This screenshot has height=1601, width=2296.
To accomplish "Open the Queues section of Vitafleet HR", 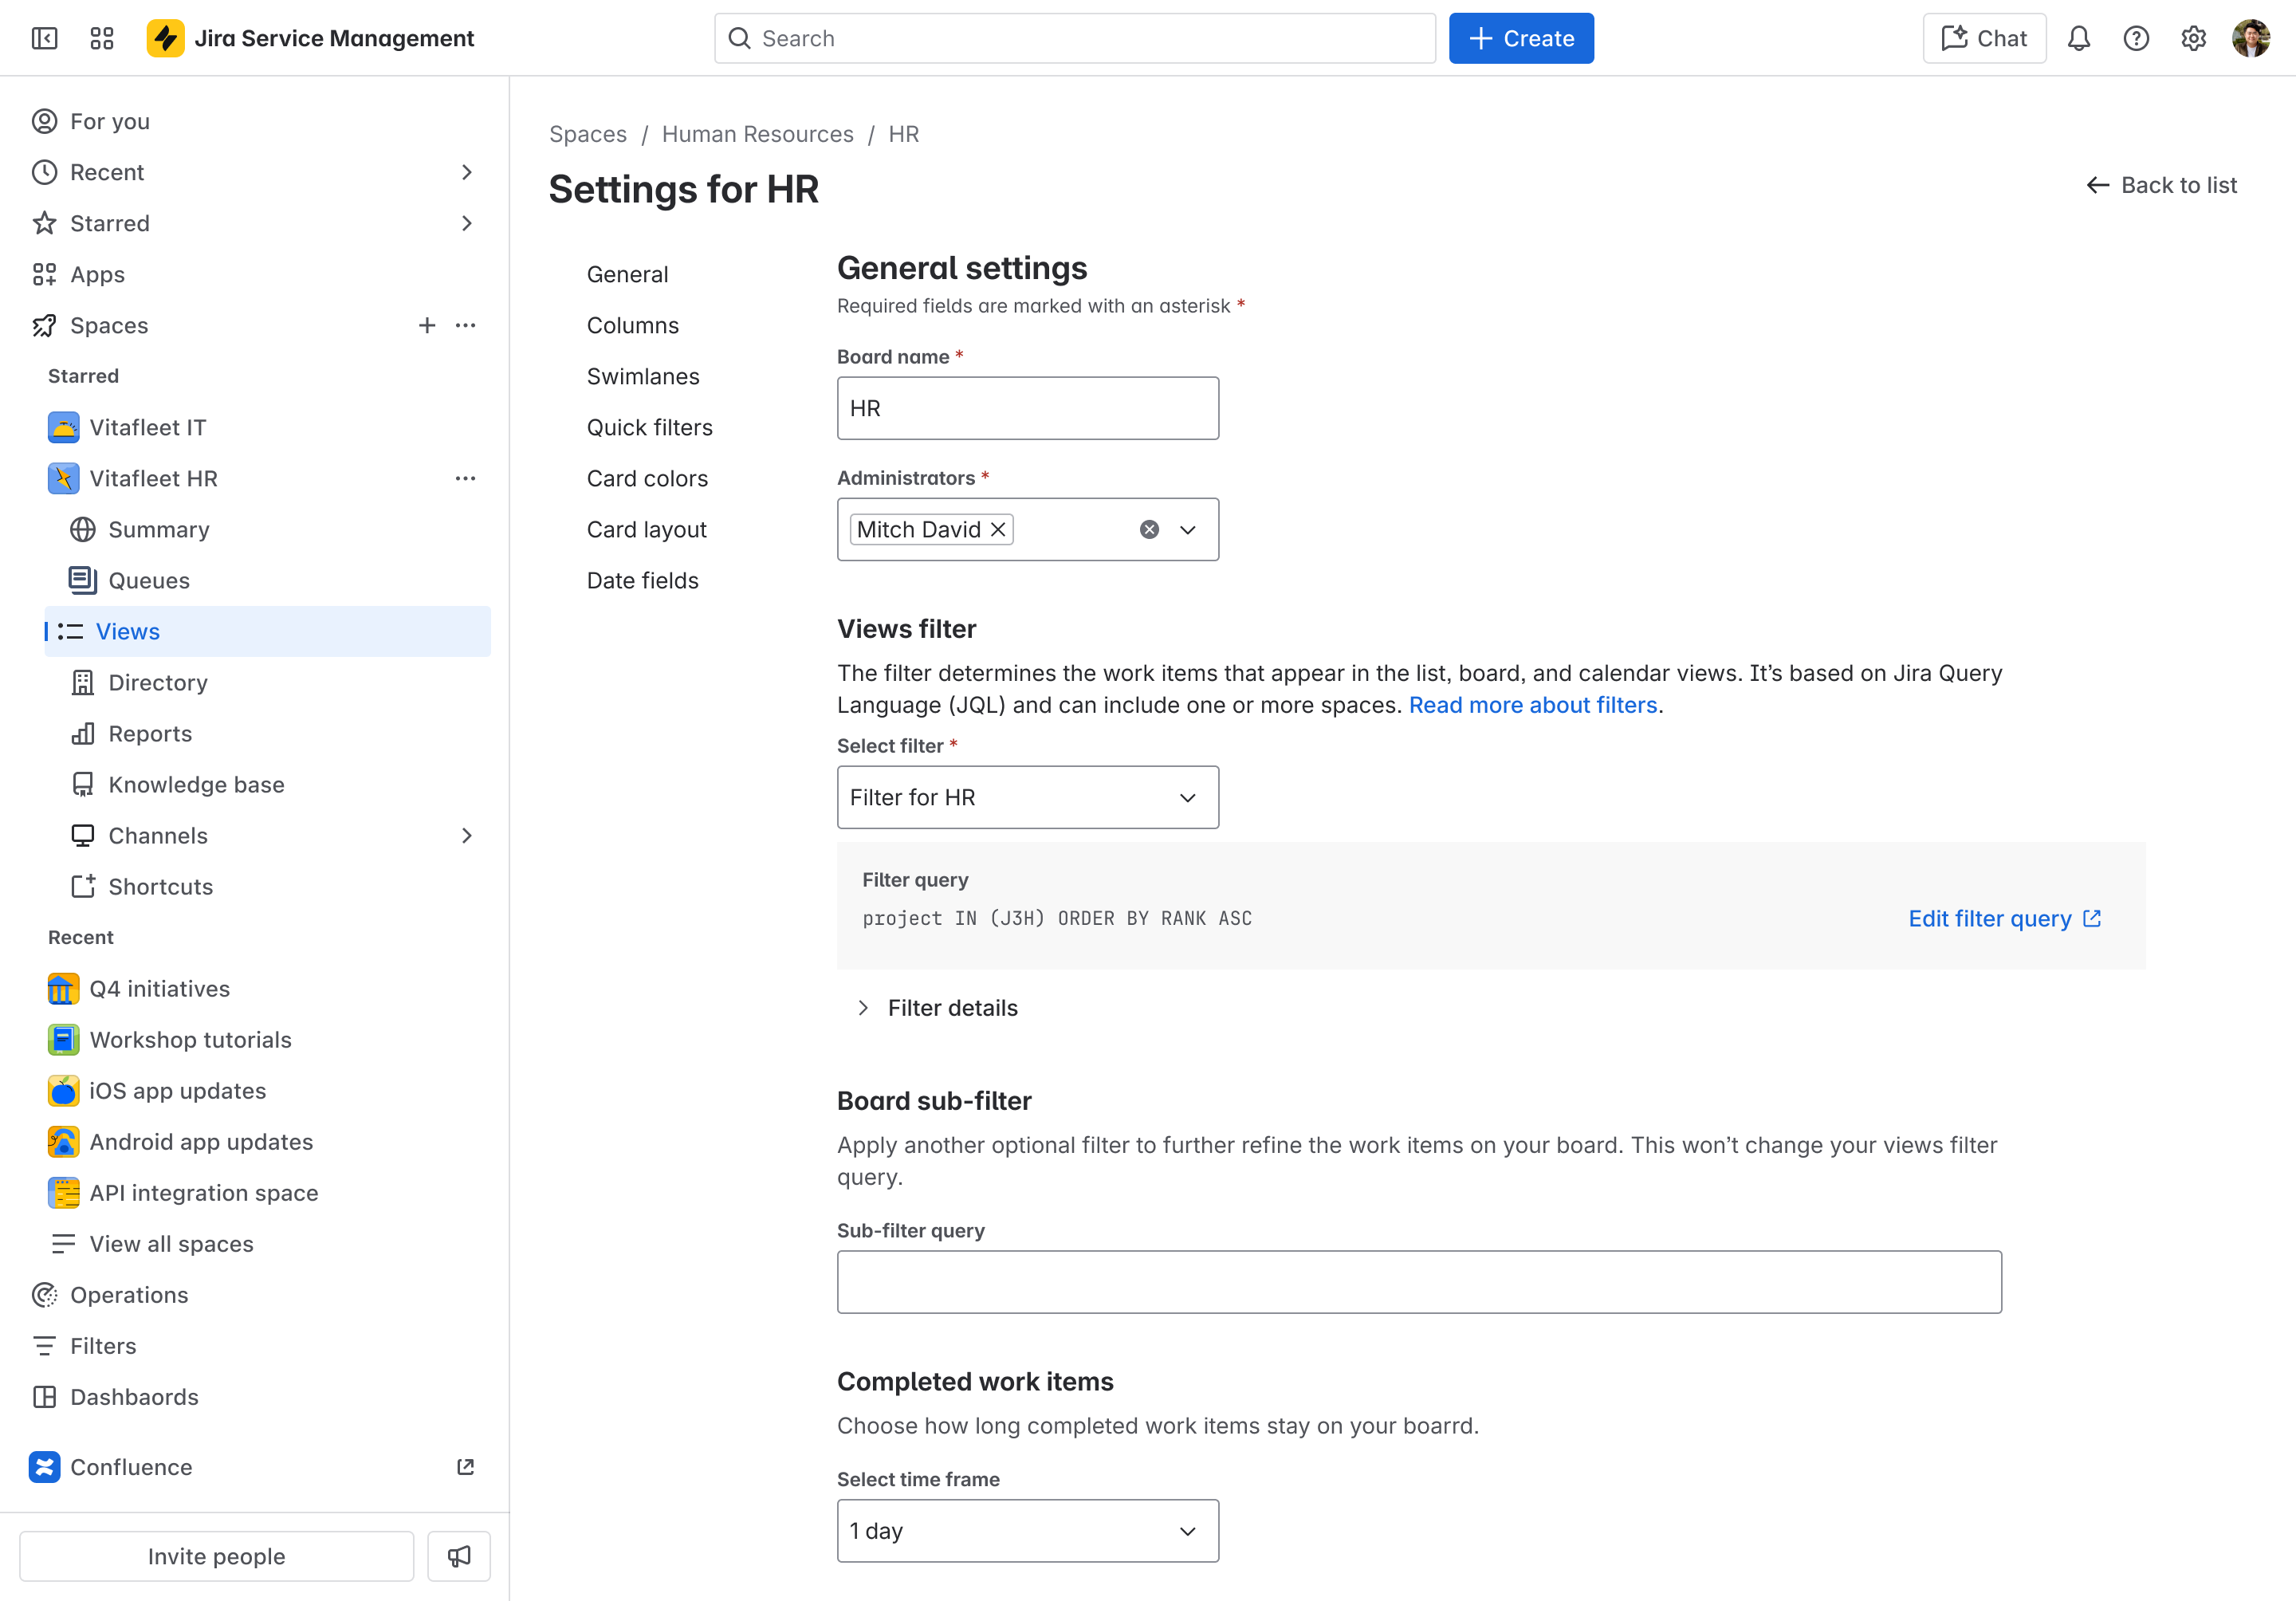I will (148, 580).
